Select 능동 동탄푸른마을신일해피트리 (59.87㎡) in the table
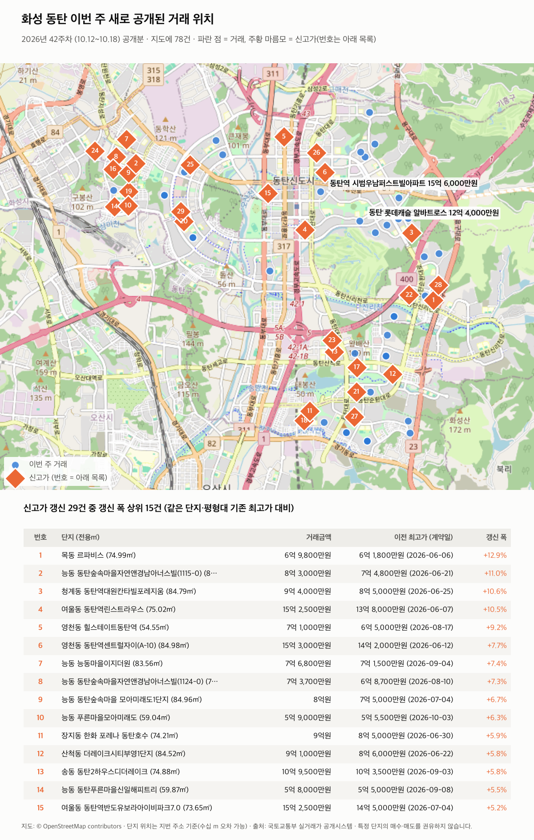Screen dimensions: 534x840 coord(125,790)
